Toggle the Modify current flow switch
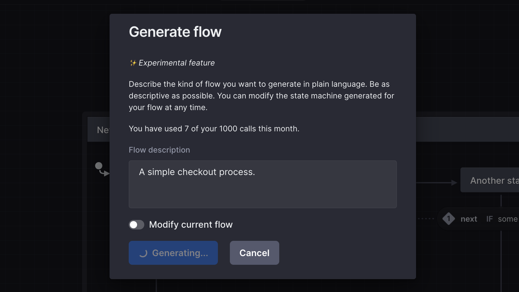This screenshot has height=292, width=519. coord(136,224)
